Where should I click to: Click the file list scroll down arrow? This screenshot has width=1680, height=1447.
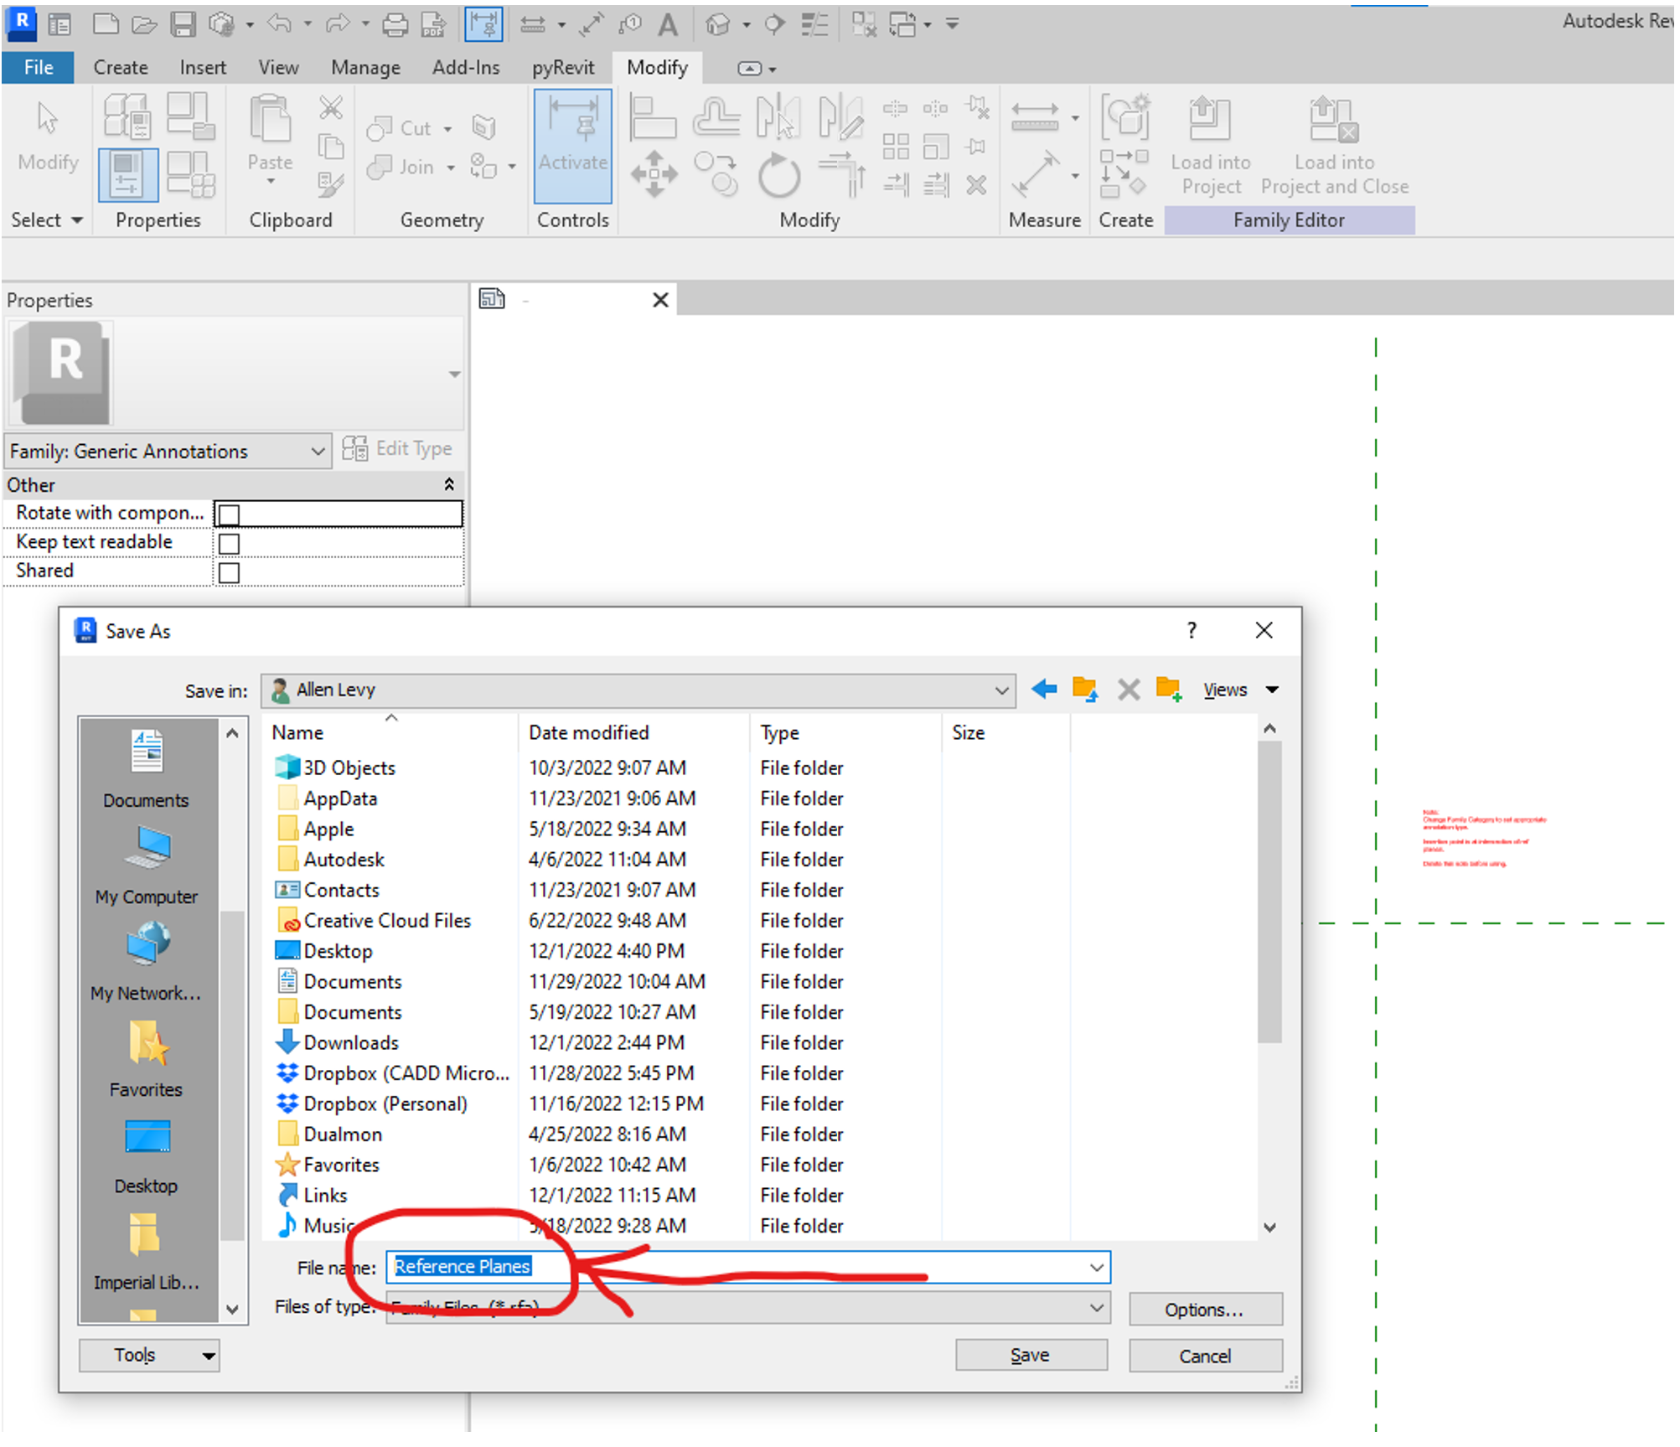click(x=1270, y=1229)
